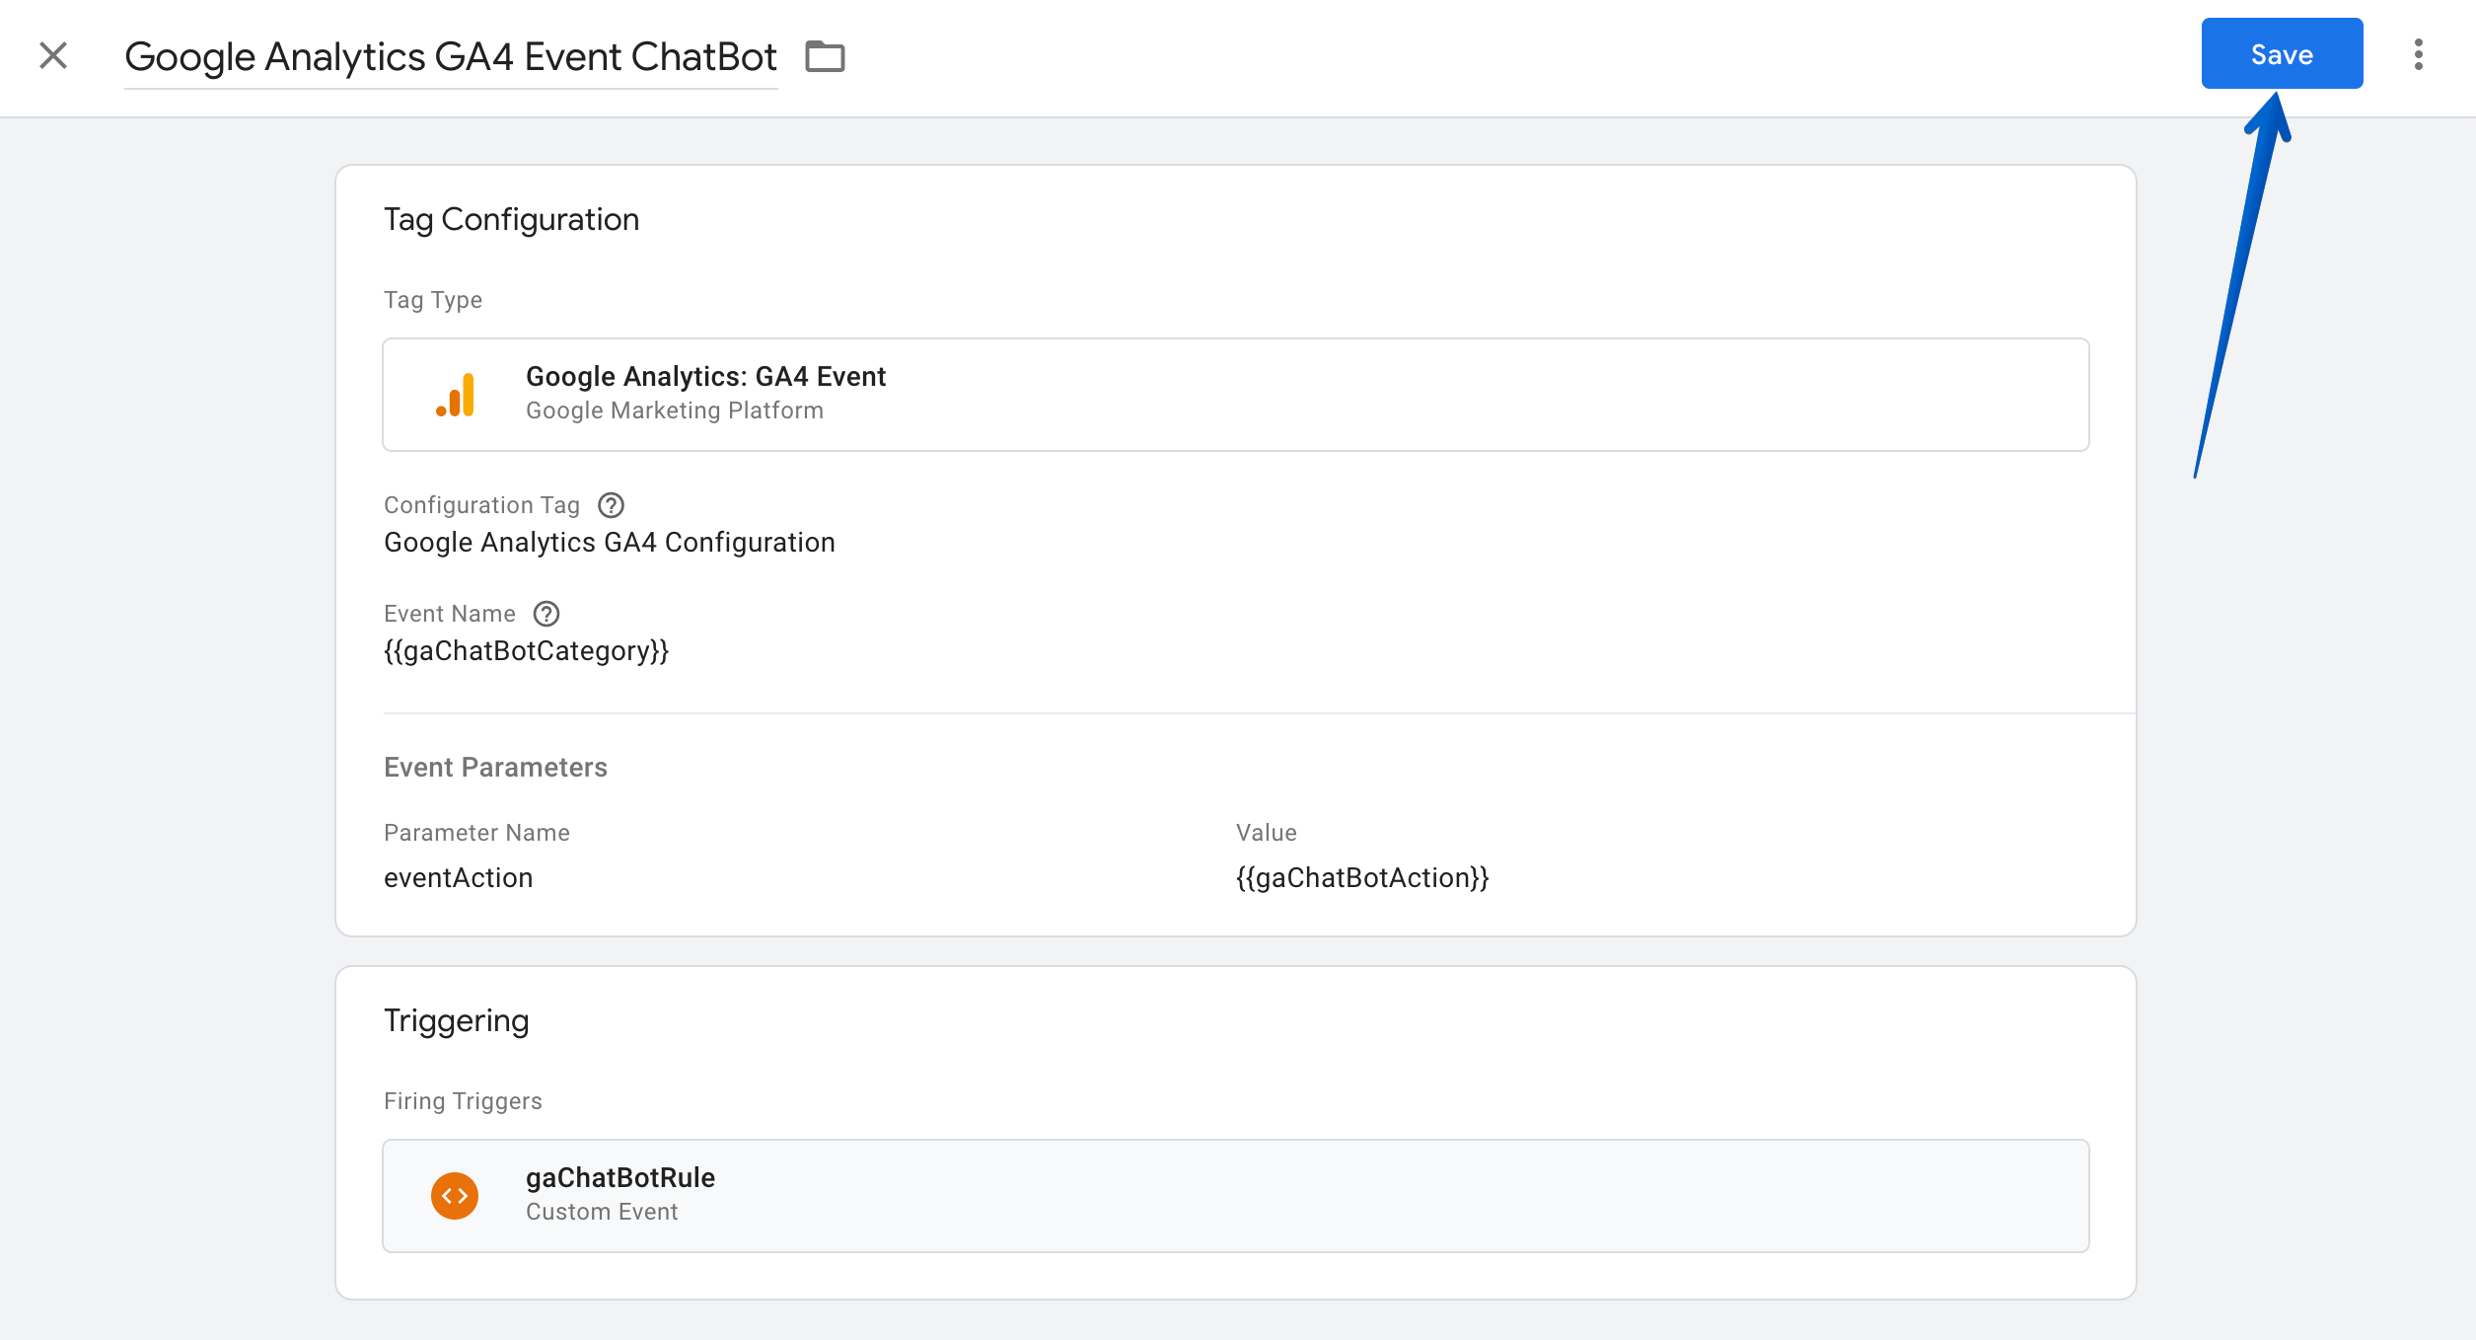The width and height of the screenshot is (2476, 1340).
Task: Open help icon beside Configuration Tag
Action: [x=612, y=505]
